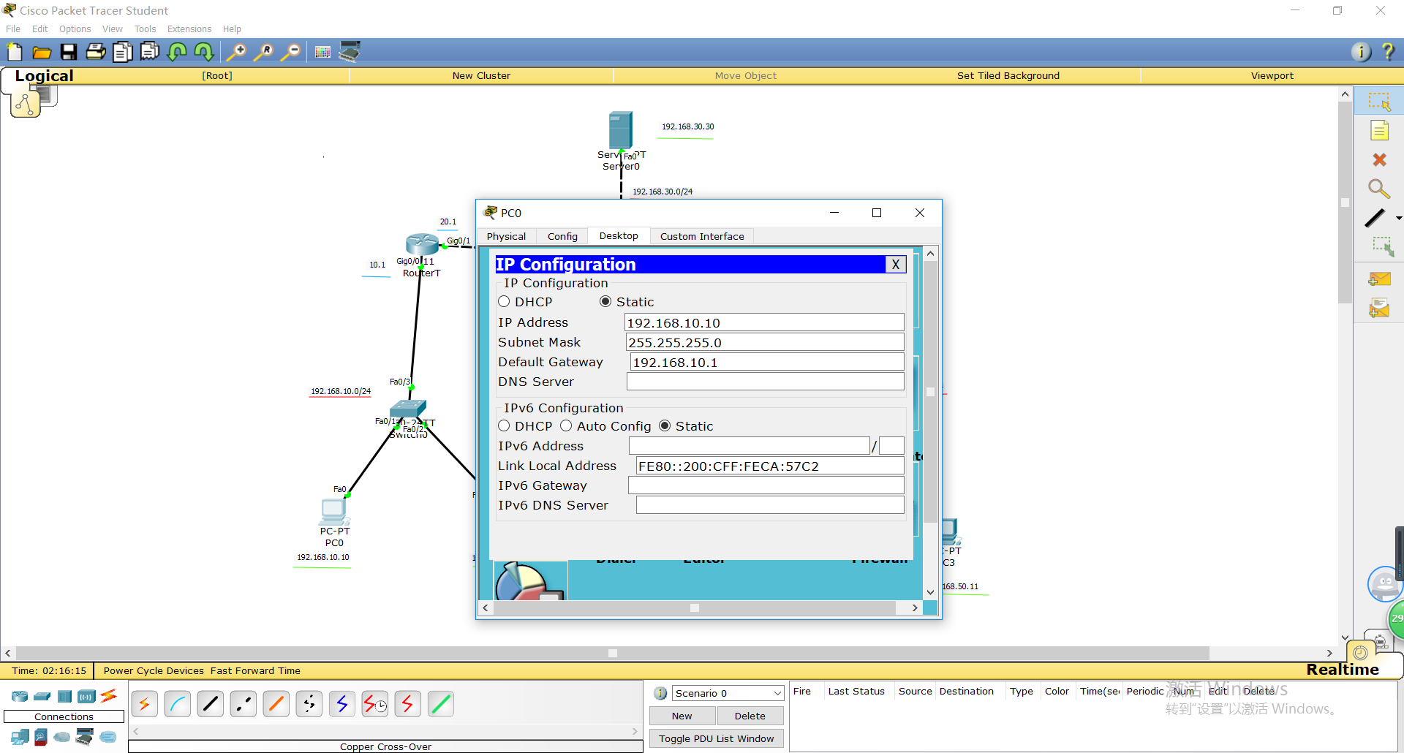Click the Default Gateway input field

[x=767, y=362]
